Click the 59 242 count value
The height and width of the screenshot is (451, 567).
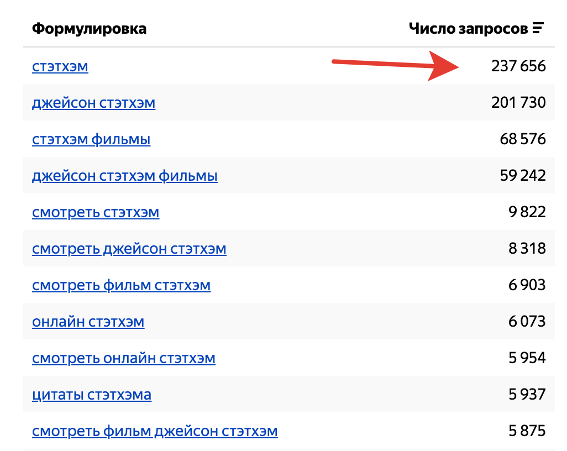pos(522,176)
